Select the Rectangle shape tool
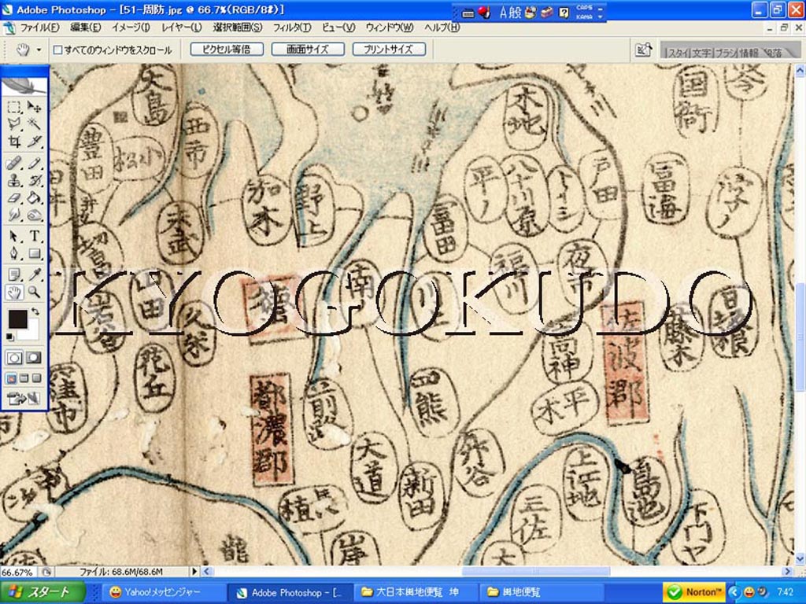The height and width of the screenshot is (604, 806). point(34,253)
